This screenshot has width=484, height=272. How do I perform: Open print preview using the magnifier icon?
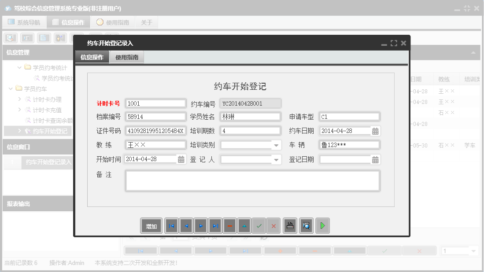pos(306,225)
